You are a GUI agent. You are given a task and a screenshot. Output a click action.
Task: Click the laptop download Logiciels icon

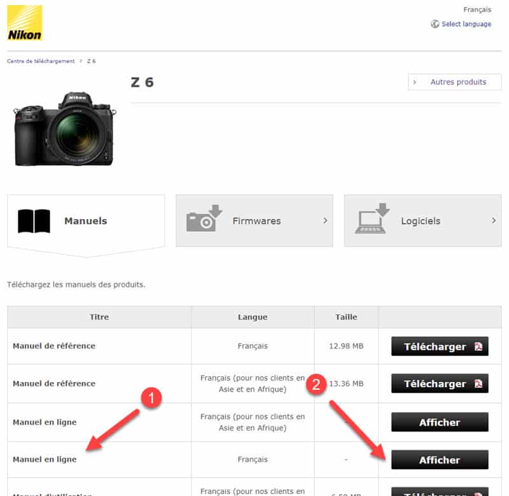[x=372, y=218]
